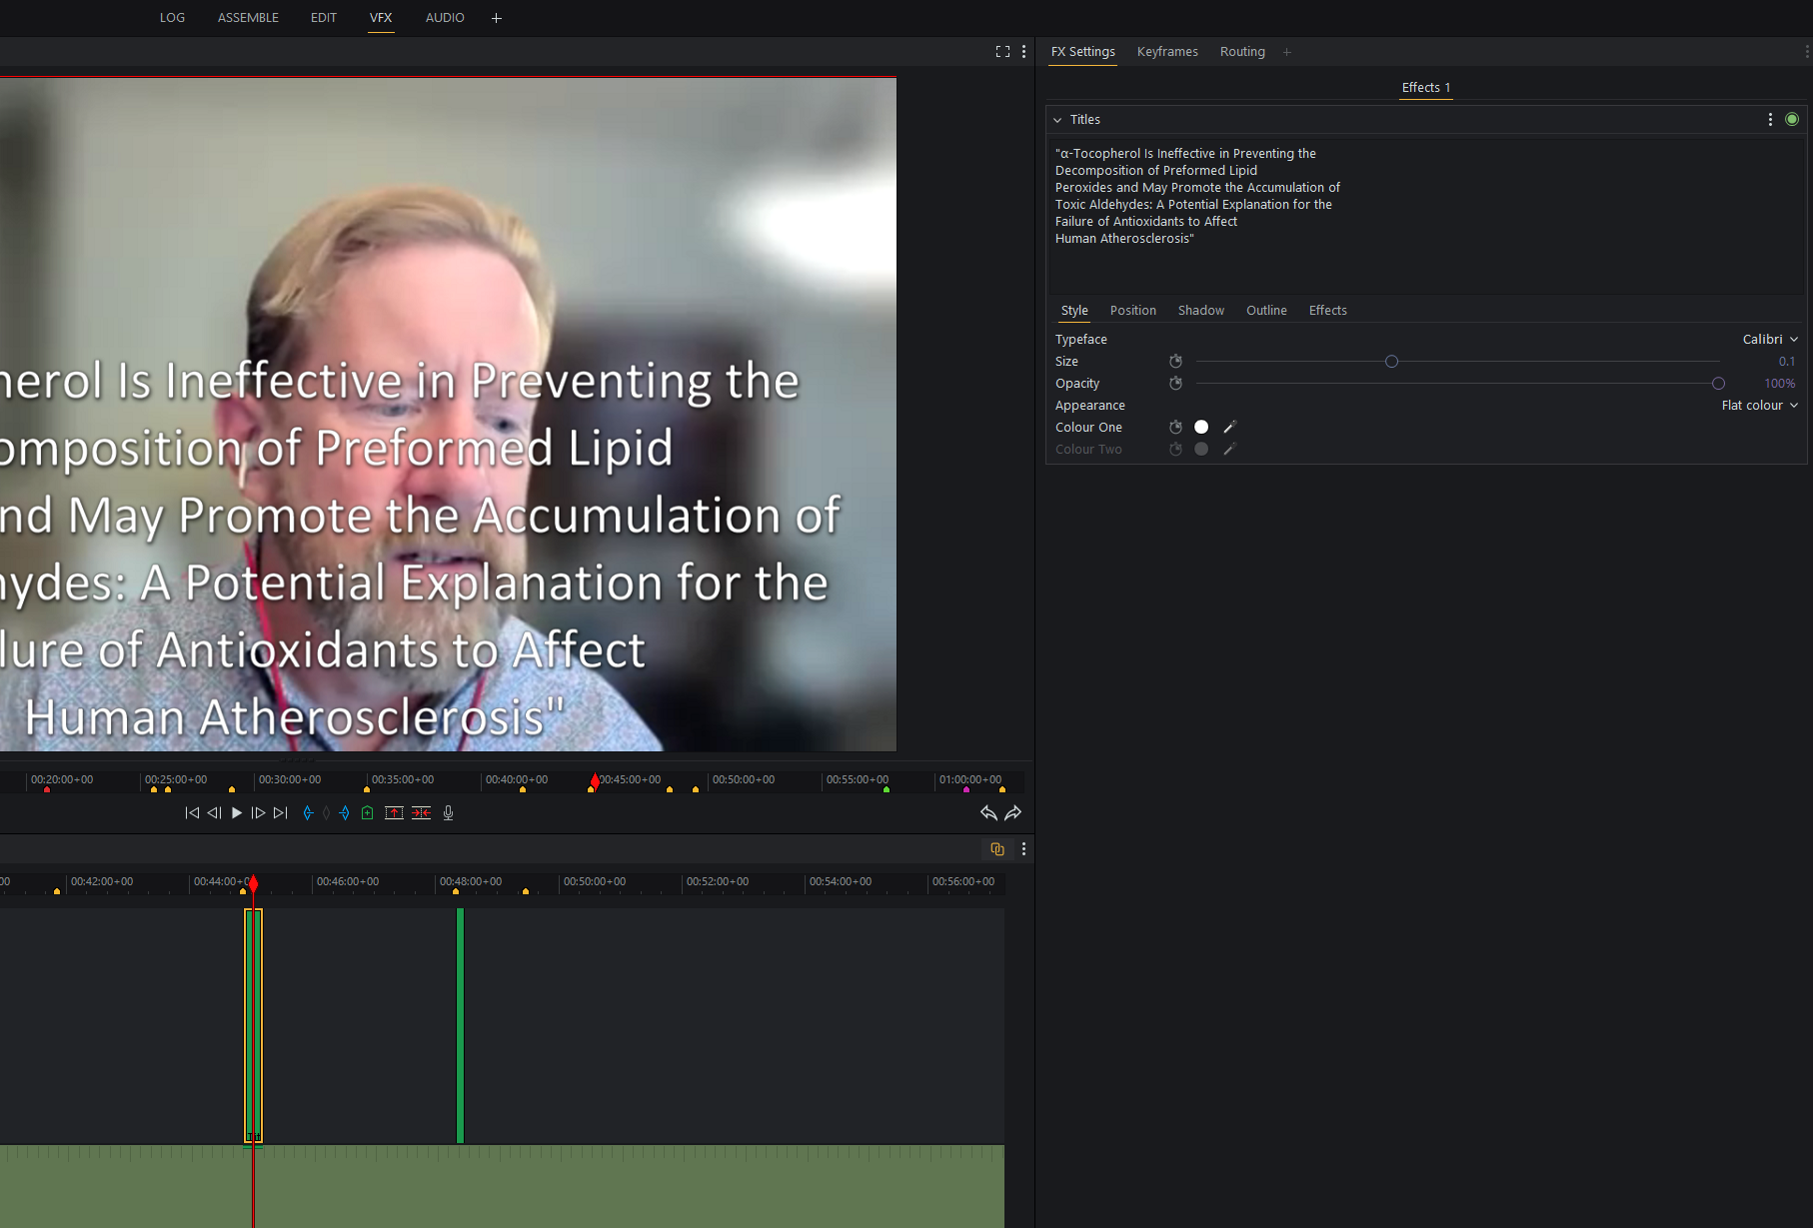This screenshot has height=1228, width=1813.
Task: Switch to the AUDIO workspace tab
Action: pos(445,18)
